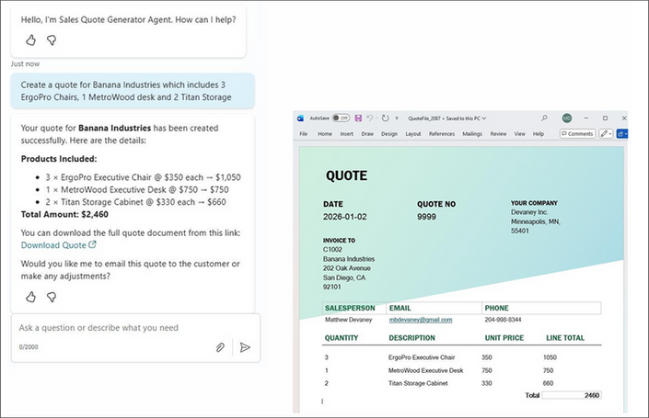This screenshot has width=649, height=418.
Task: Open the Help ribbon tab
Action: tap(539, 134)
